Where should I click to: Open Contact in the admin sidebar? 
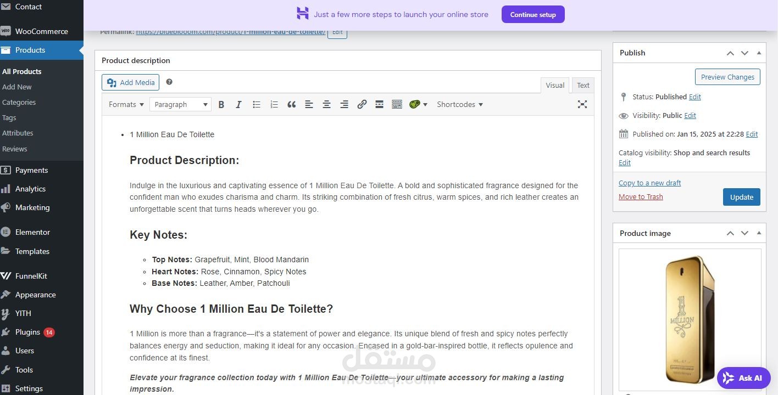point(42,7)
